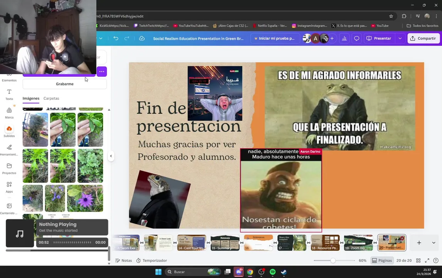
Task: Redo the last undone action
Action: pyautogui.click(x=127, y=38)
